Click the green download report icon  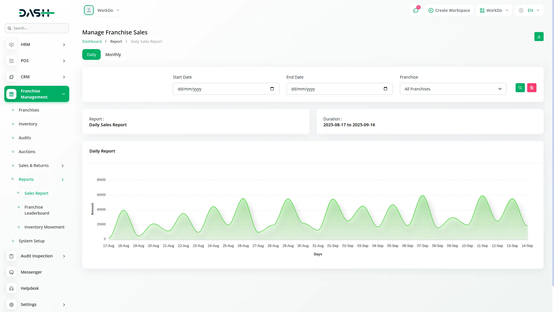(539, 37)
